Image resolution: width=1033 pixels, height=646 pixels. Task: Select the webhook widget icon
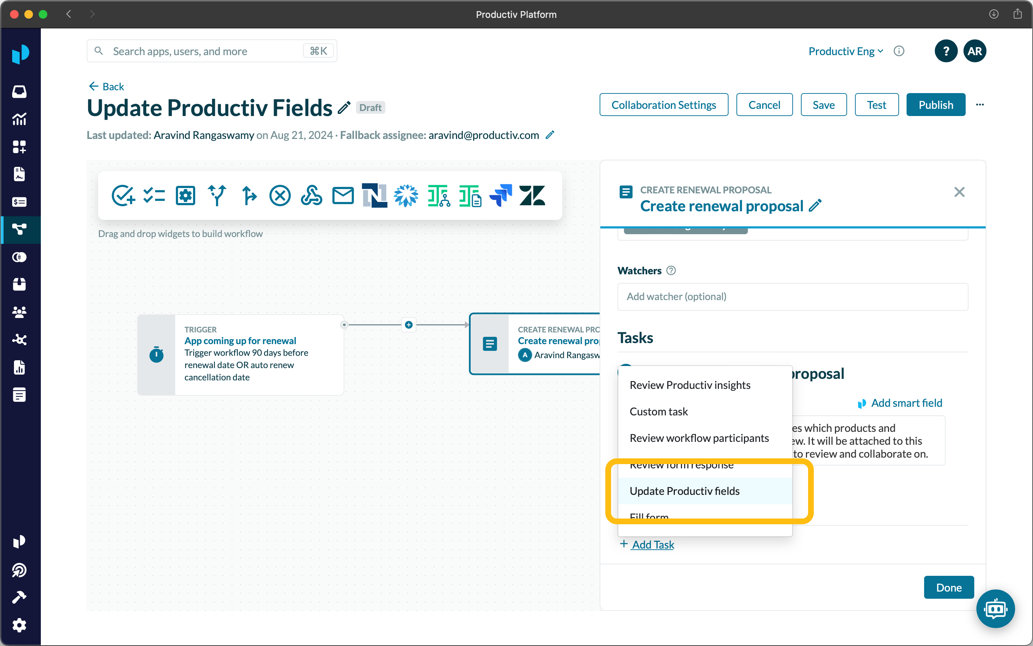tap(311, 196)
